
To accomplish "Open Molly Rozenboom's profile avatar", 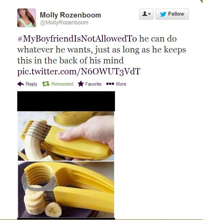I will (x=27, y=18).
